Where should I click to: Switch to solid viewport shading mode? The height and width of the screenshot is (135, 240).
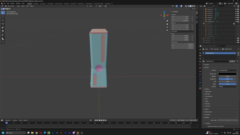pyautogui.click(x=190, y=6)
